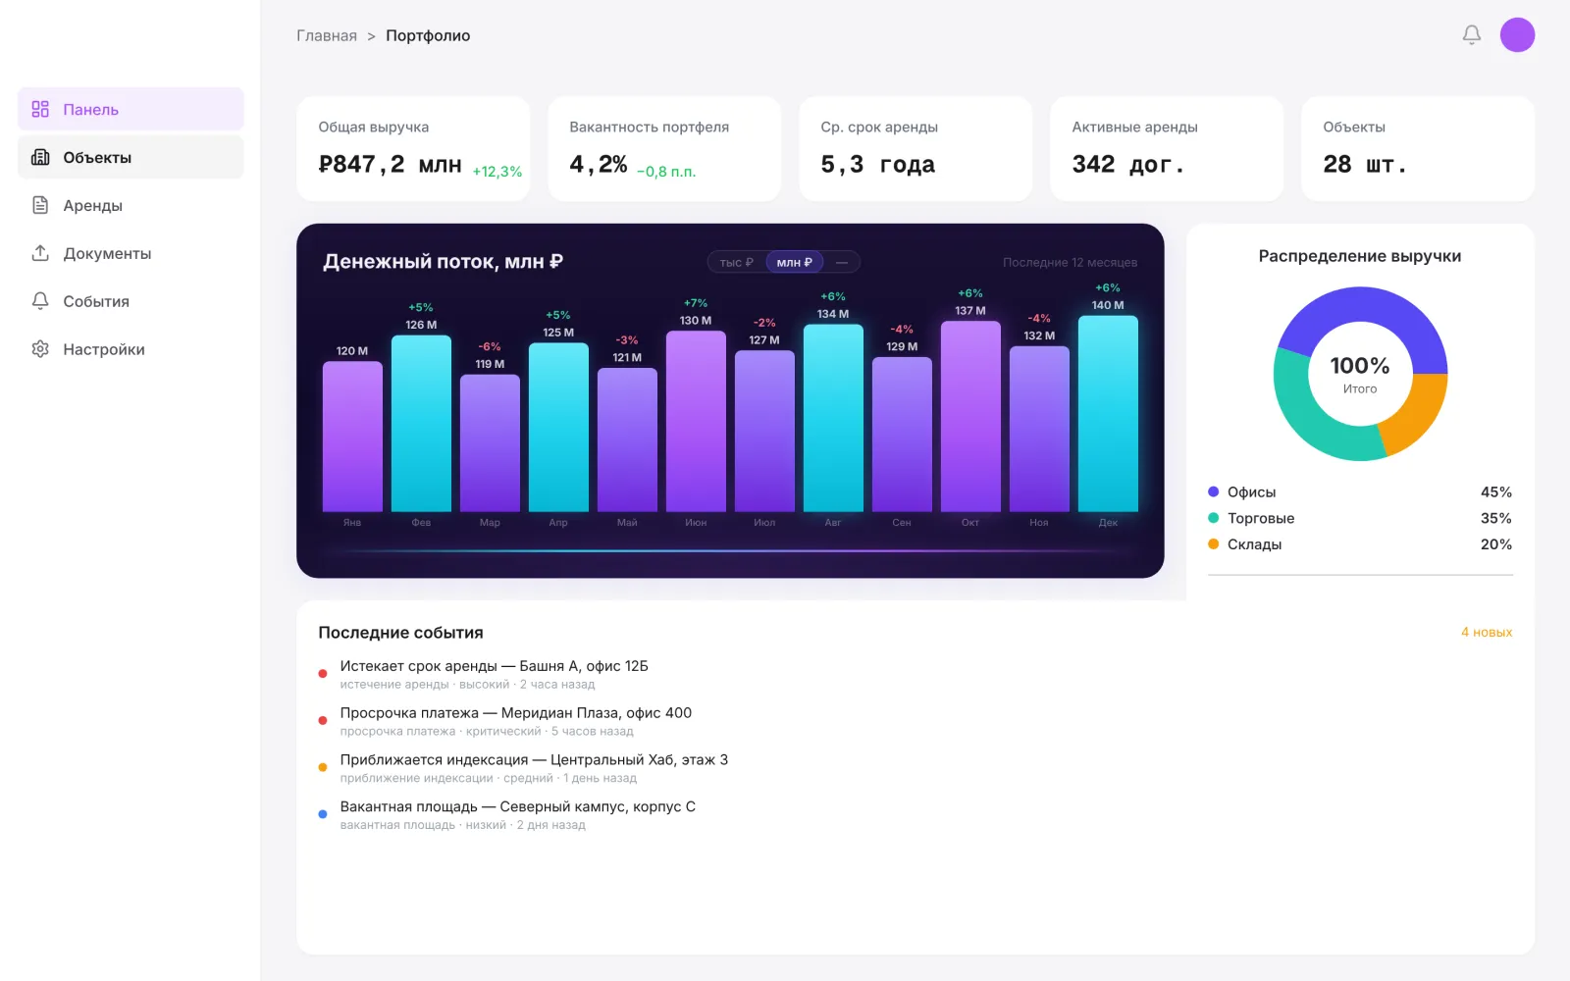Click the Последние 12 месяцев label
Screen dimensions: 1570x981
1070,262
